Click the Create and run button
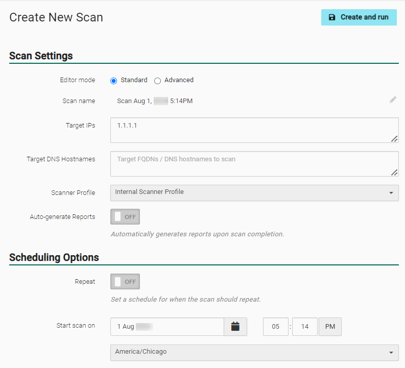The image size is (405, 368). pos(359,17)
